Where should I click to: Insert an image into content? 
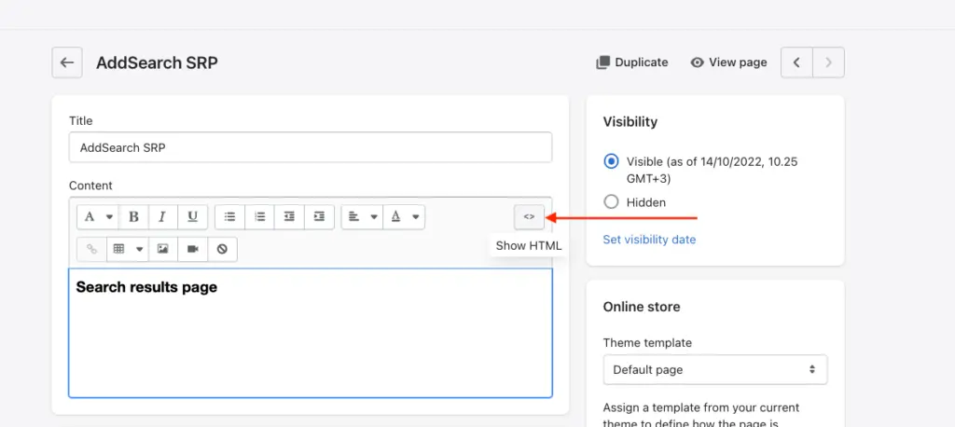162,249
